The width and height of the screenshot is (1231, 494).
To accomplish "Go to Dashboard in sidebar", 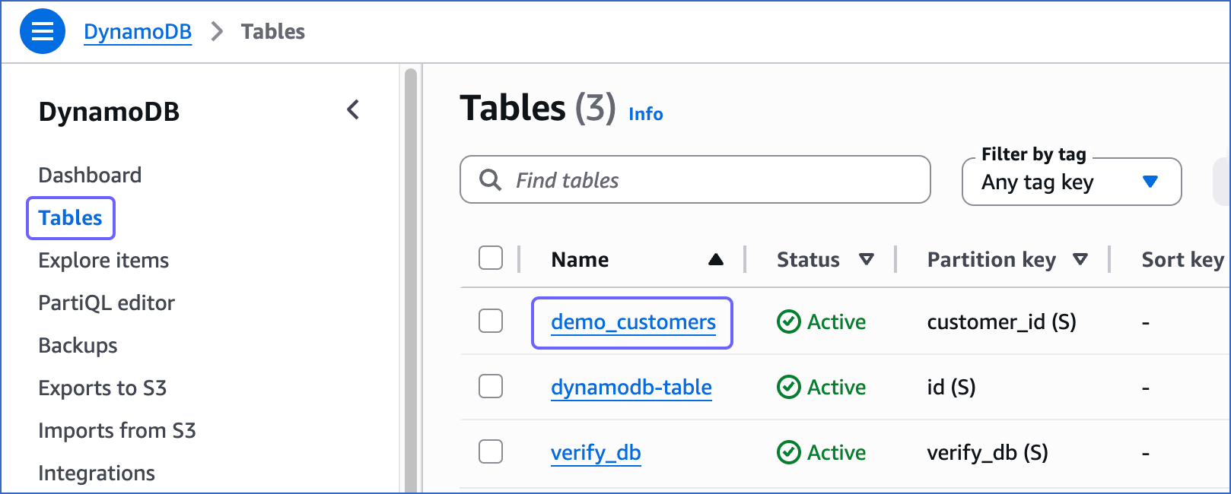I will [x=90, y=176].
